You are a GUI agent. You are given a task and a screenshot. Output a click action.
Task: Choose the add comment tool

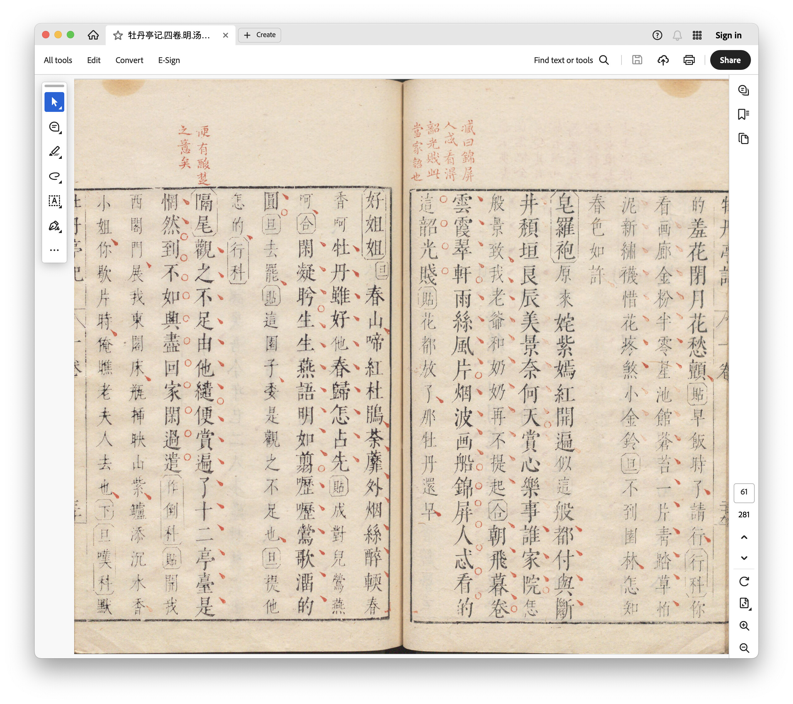point(54,127)
